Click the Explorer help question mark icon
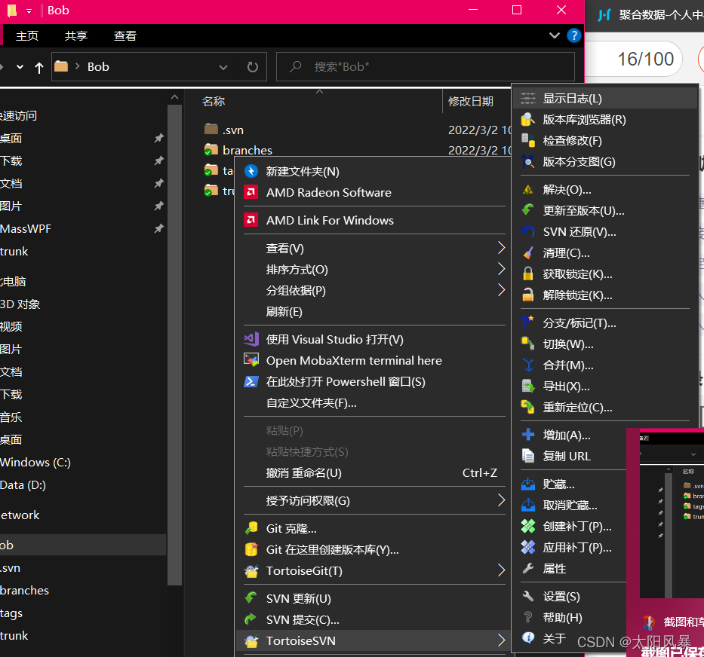The height and width of the screenshot is (657, 704). pyautogui.click(x=573, y=35)
